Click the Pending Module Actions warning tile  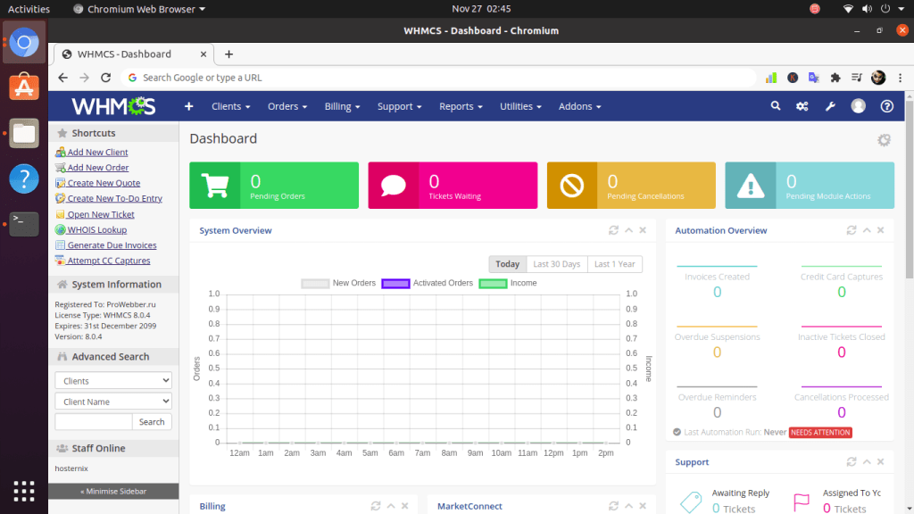(x=810, y=186)
